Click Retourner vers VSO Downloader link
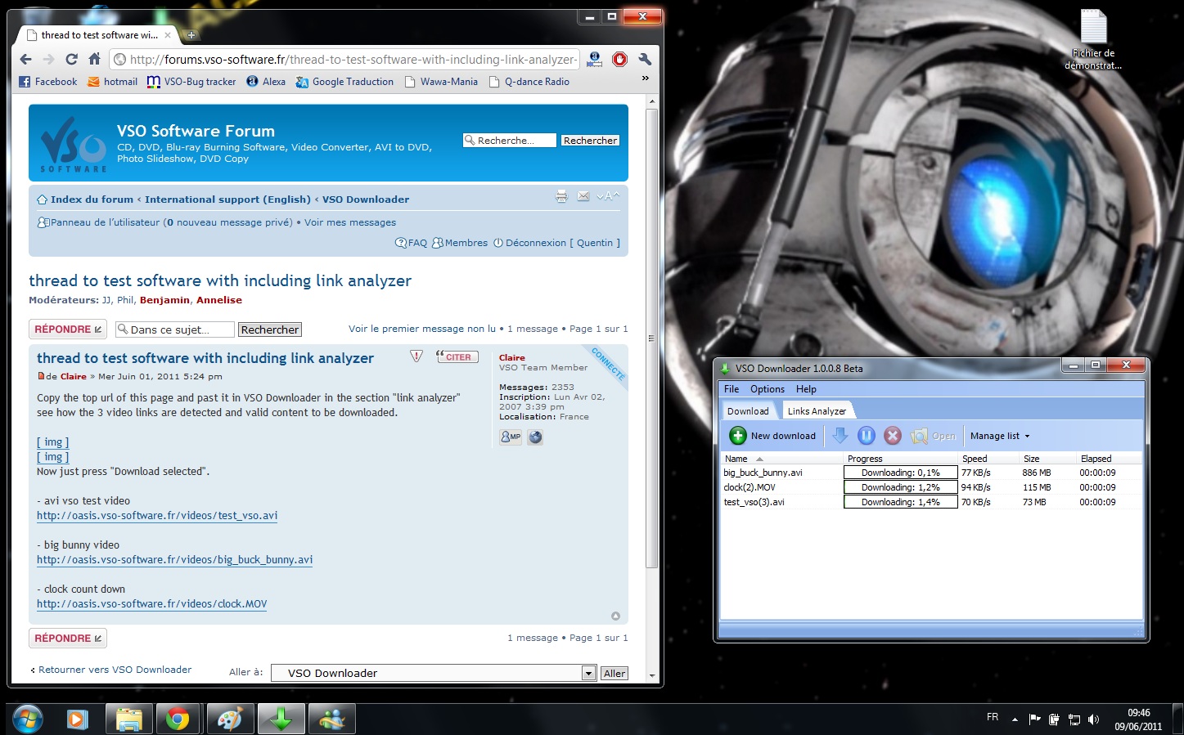 pos(115,670)
